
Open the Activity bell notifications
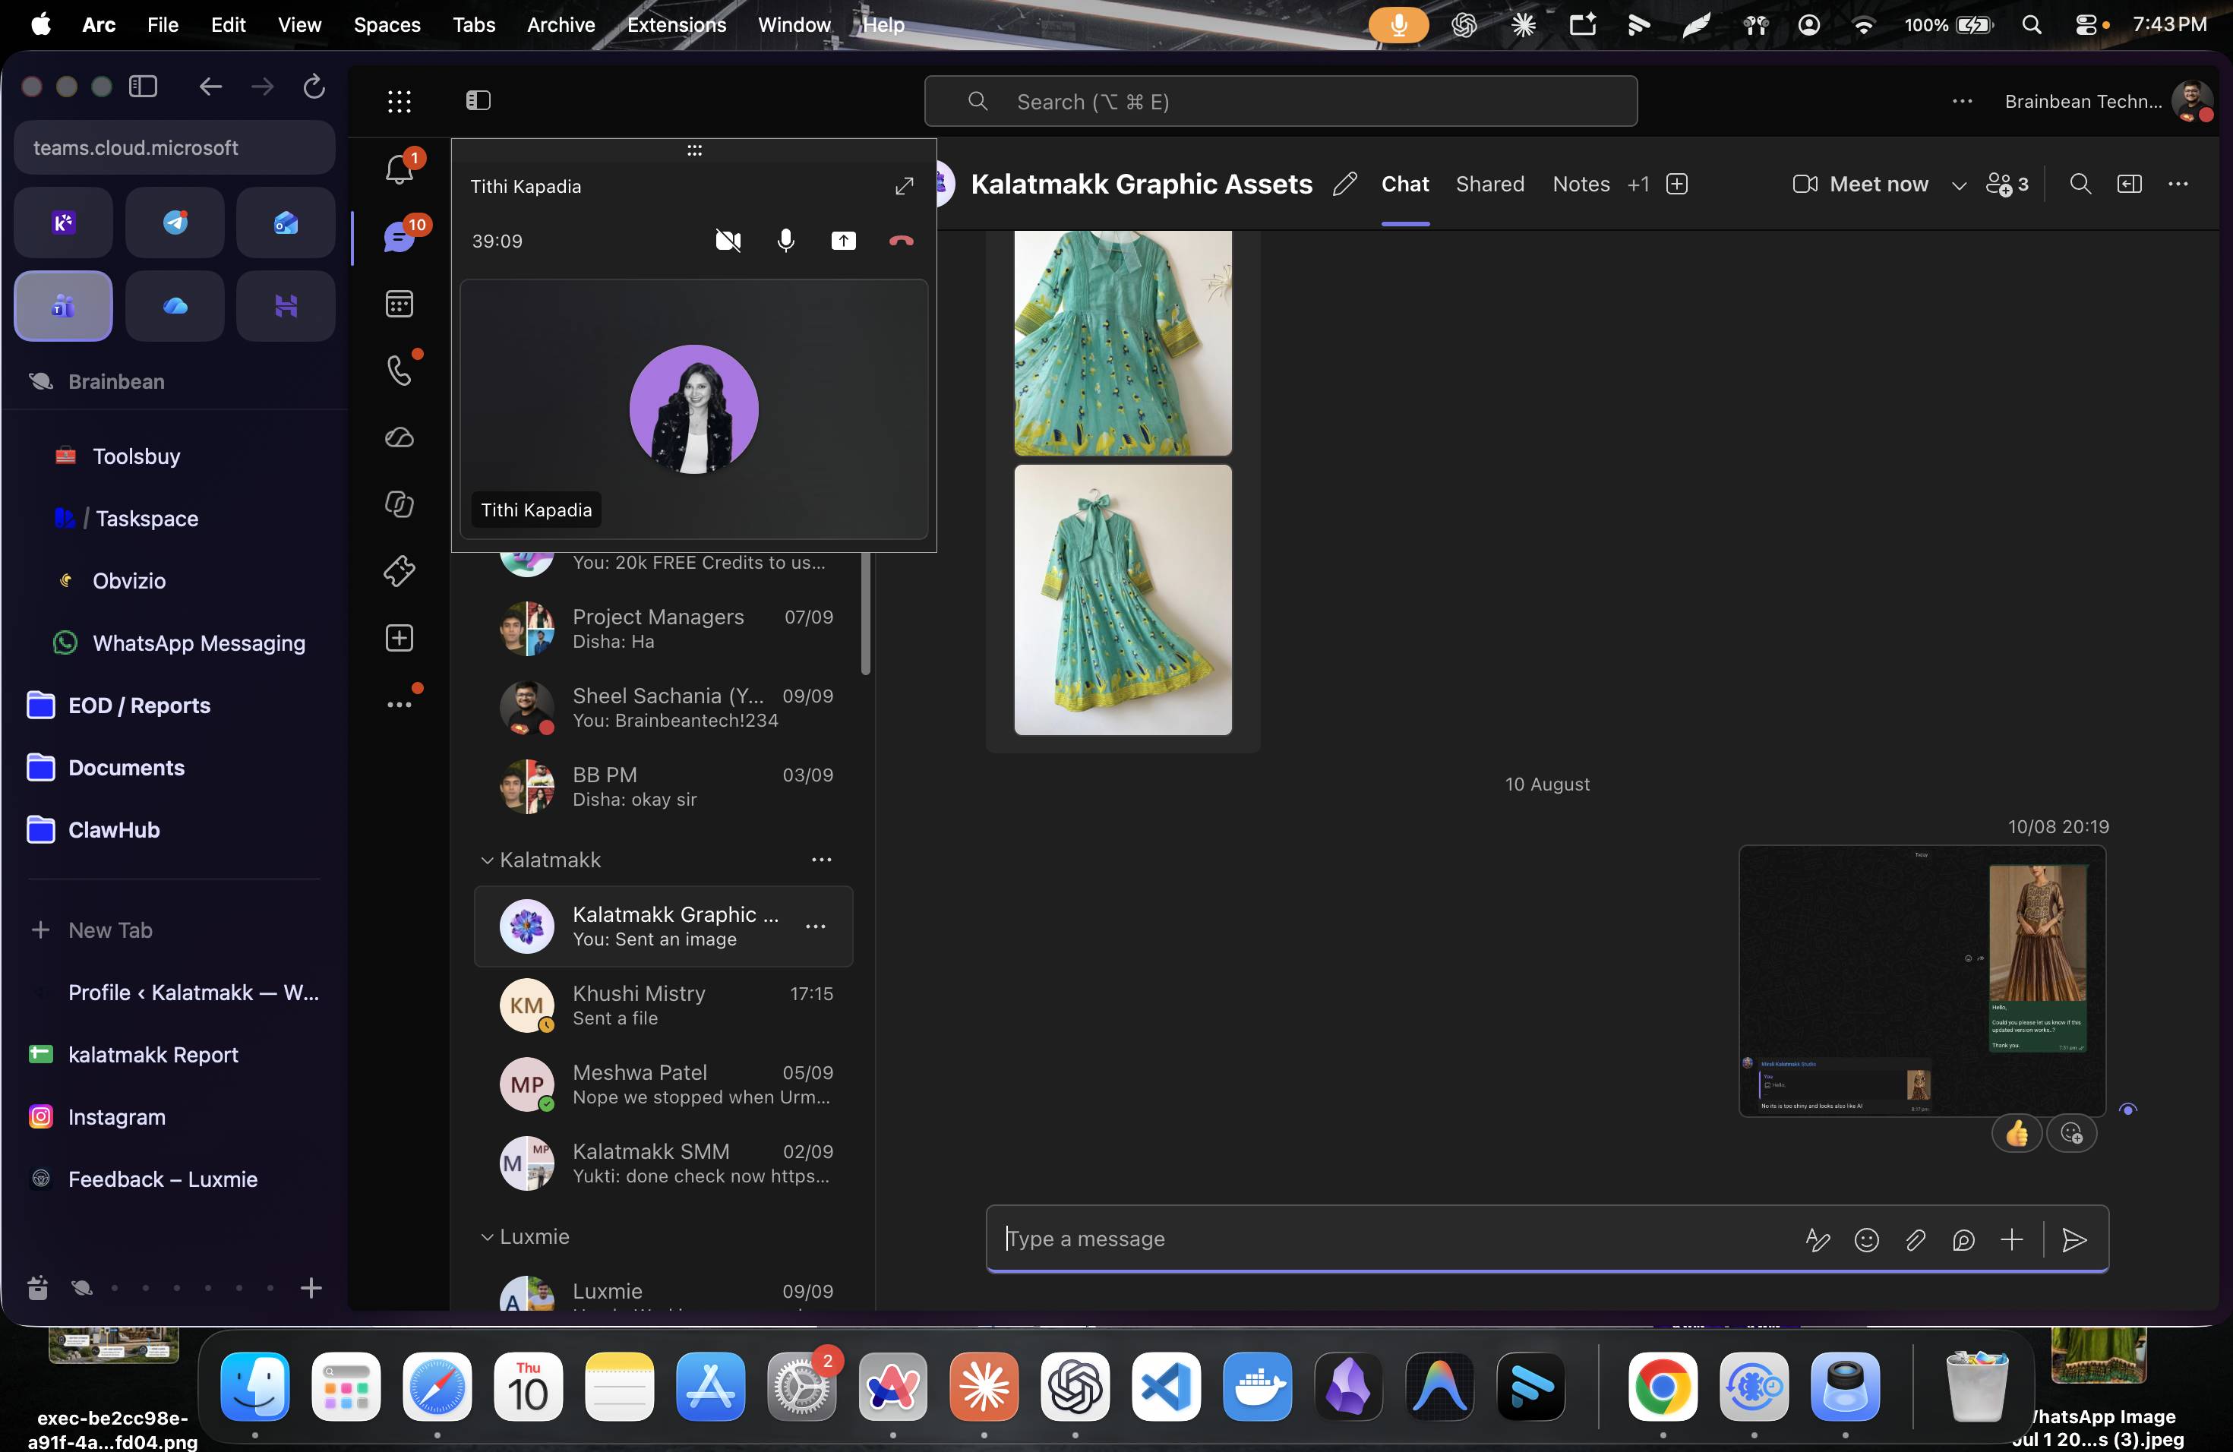pos(400,170)
